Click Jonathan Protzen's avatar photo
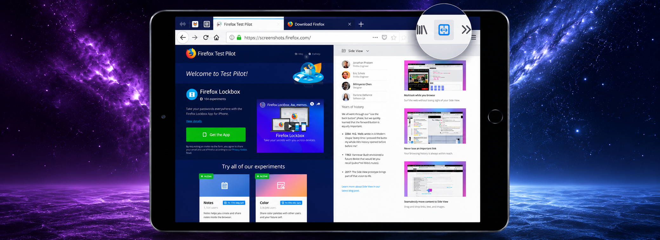Viewport: 660px width, 240px height. [x=346, y=64]
